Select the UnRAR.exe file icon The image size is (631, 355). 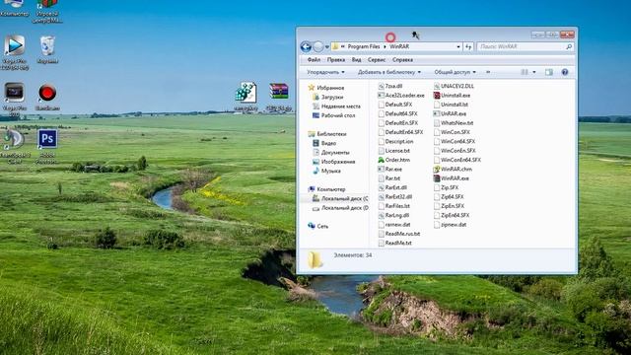tap(437, 114)
